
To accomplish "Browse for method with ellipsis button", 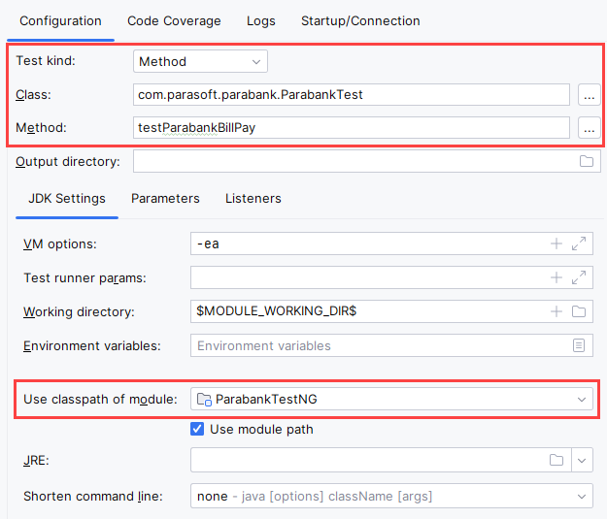I will [x=589, y=128].
